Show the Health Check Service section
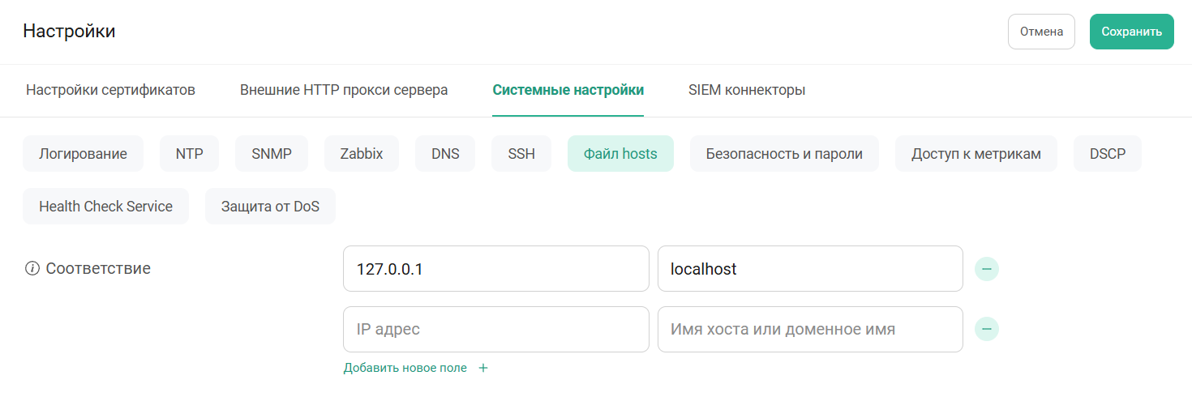The image size is (1192, 414). pyautogui.click(x=105, y=207)
